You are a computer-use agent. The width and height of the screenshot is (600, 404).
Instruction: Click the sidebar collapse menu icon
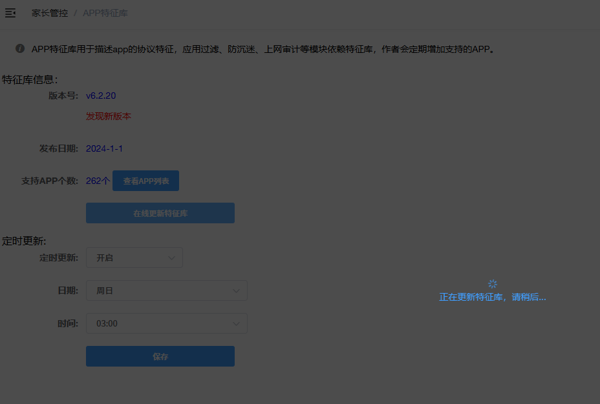coord(10,13)
